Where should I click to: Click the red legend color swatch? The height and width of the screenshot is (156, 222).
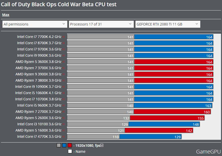70,145
